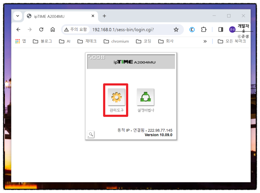The width and height of the screenshot is (260, 193).
Task: Click the 준성 profile avatar
Action: point(232,29)
